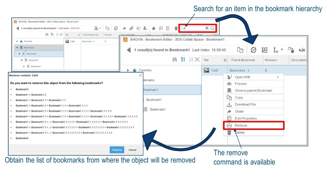Click the blue Remove button in the dialog
The width and height of the screenshot is (327, 171).
pyautogui.click(x=117, y=150)
